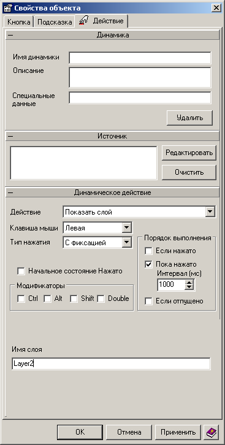Switch to the Подсказка tab
The height and width of the screenshot is (445, 225).
[x=55, y=22]
